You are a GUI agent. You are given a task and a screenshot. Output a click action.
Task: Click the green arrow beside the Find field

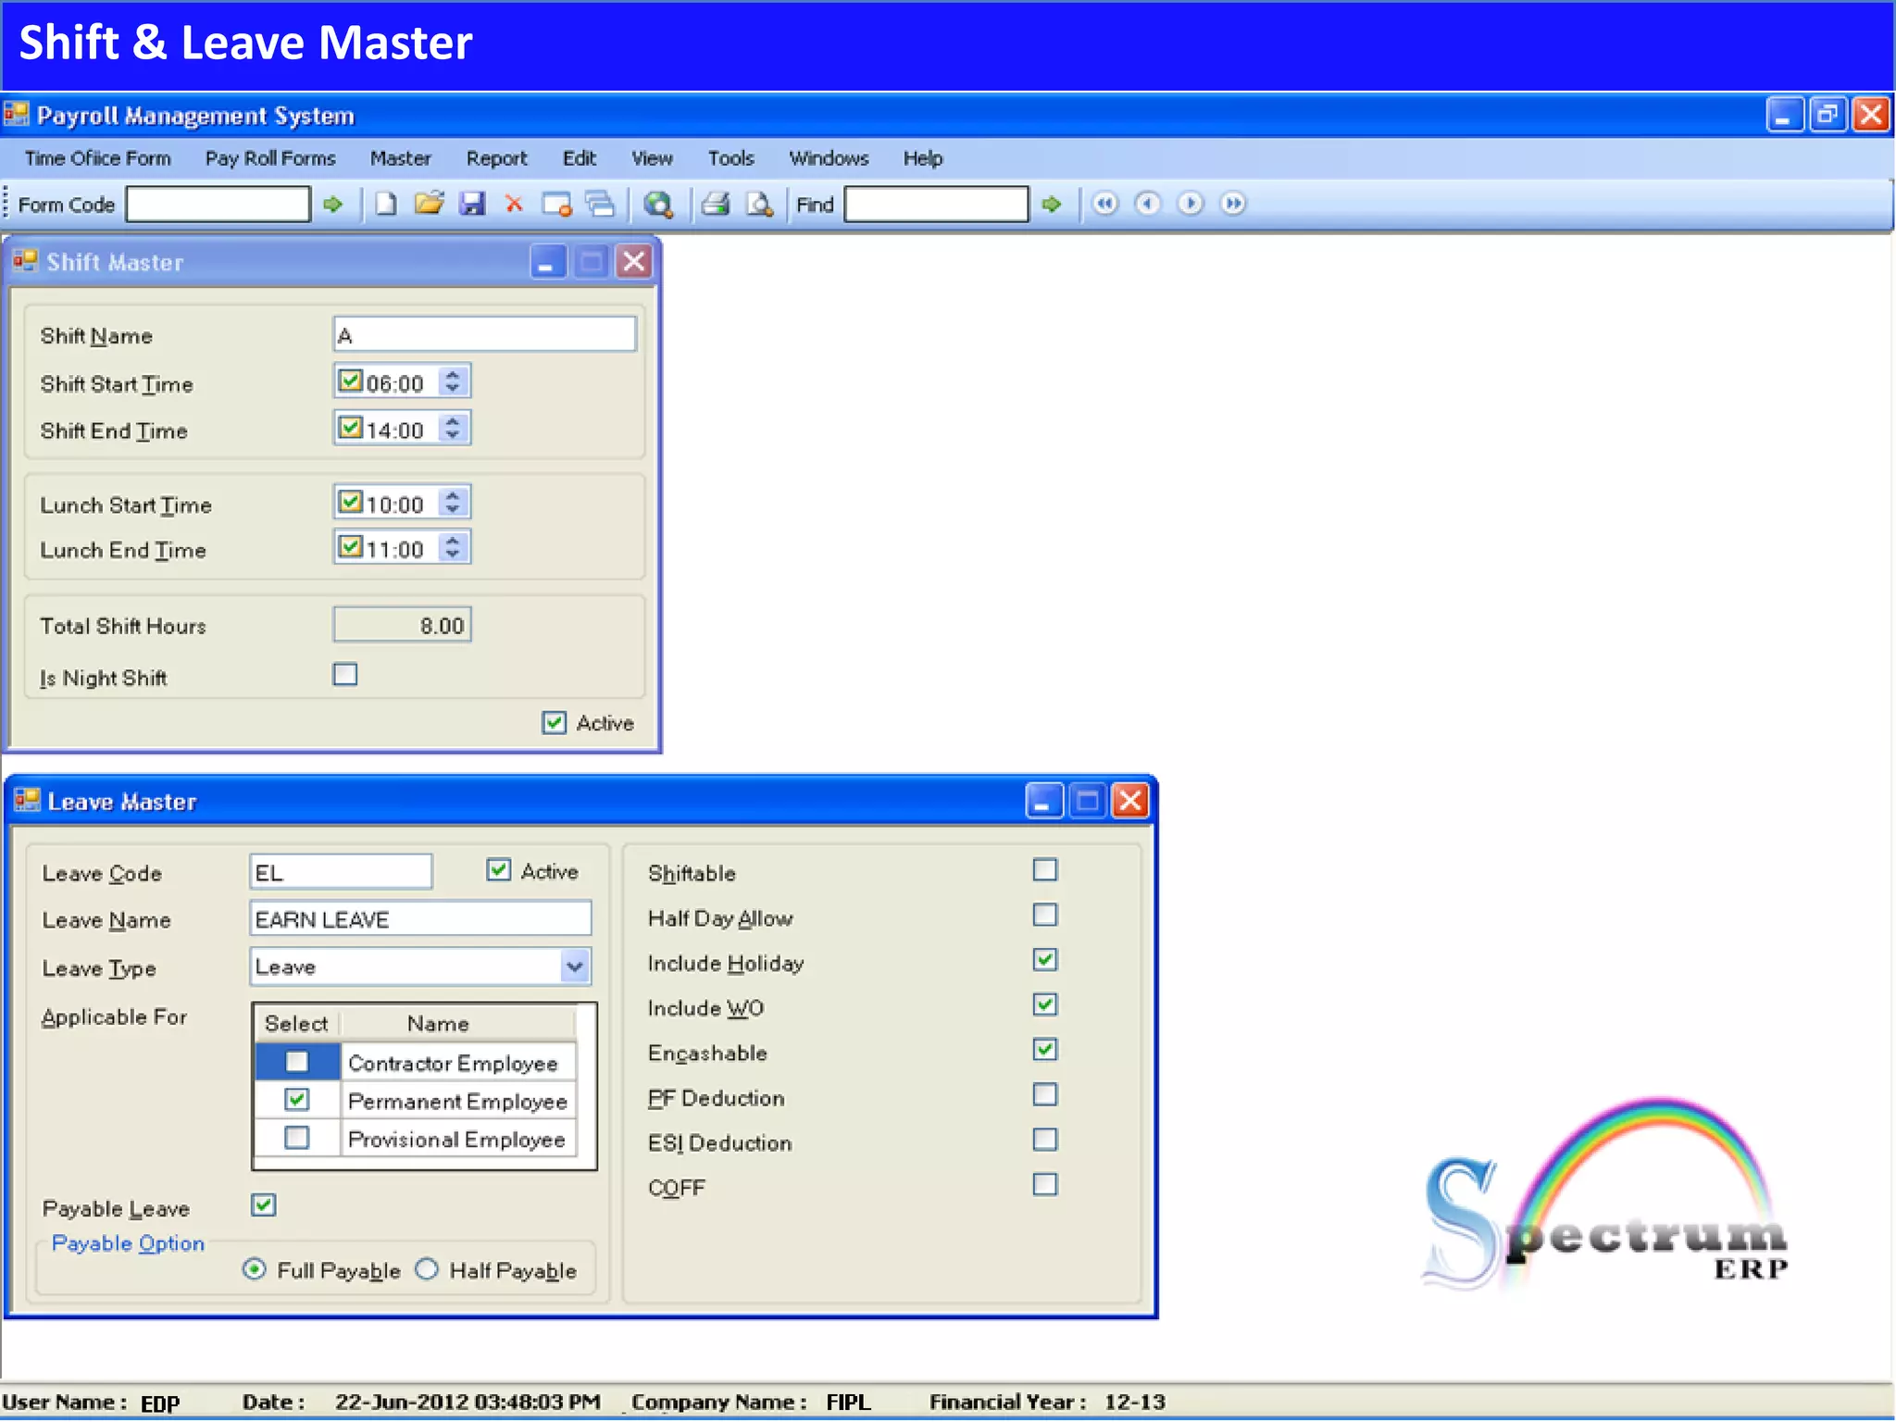click(x=1051, y=204)
